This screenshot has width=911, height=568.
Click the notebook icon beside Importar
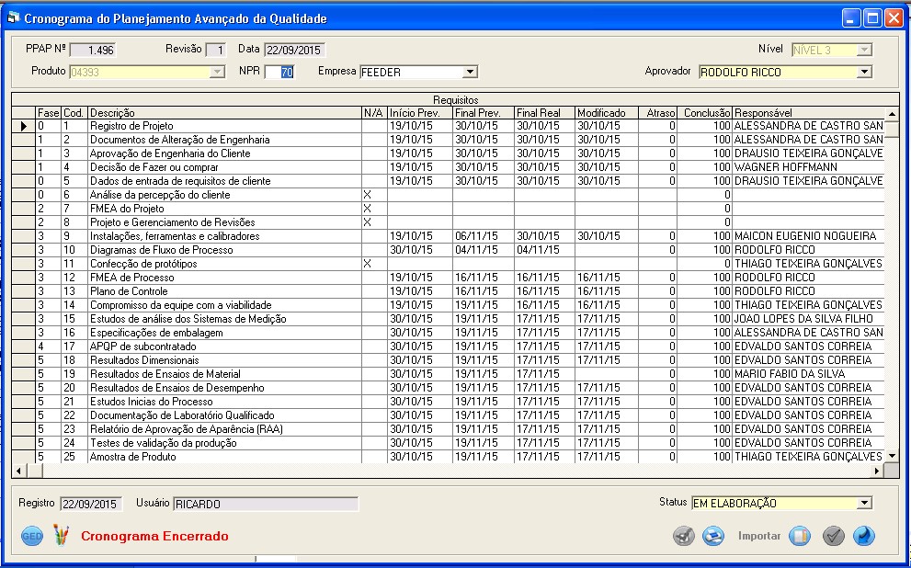click(800, 536)
